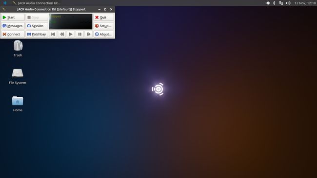Quit the JACK control application
The height and width of the screenshot is (178, 317).
pos(104,18)
